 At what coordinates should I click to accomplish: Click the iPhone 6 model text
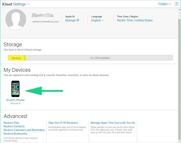[x=15, y=104]
